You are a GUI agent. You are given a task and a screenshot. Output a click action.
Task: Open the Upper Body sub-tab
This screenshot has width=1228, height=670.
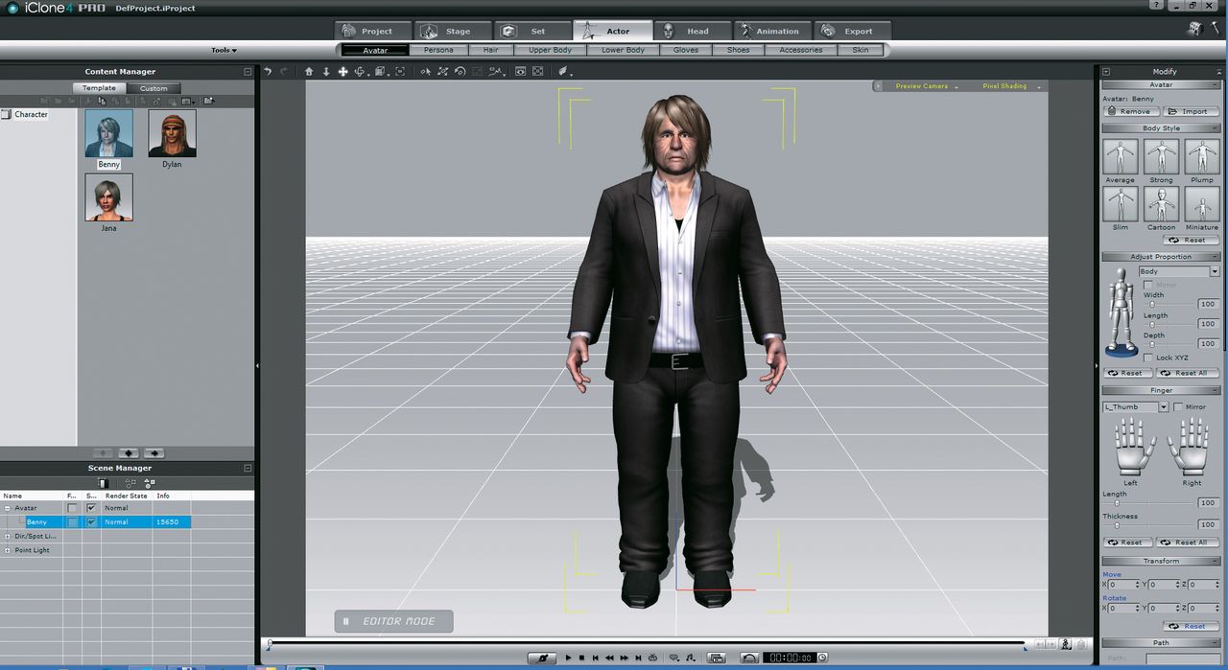(x=550, y=50)
